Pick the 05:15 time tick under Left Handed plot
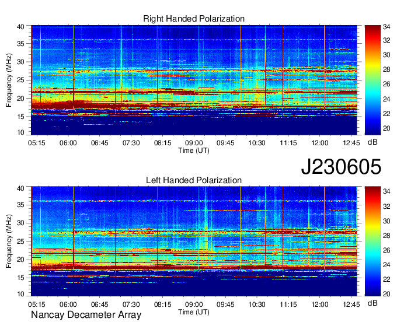The image size is (397, 322). [x=37, y=304]
